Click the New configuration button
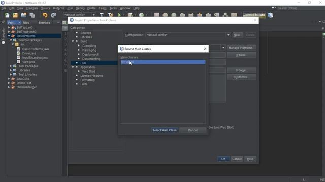Screen dimensions: 325x182 pyautogui.click(x=237, y=35)
